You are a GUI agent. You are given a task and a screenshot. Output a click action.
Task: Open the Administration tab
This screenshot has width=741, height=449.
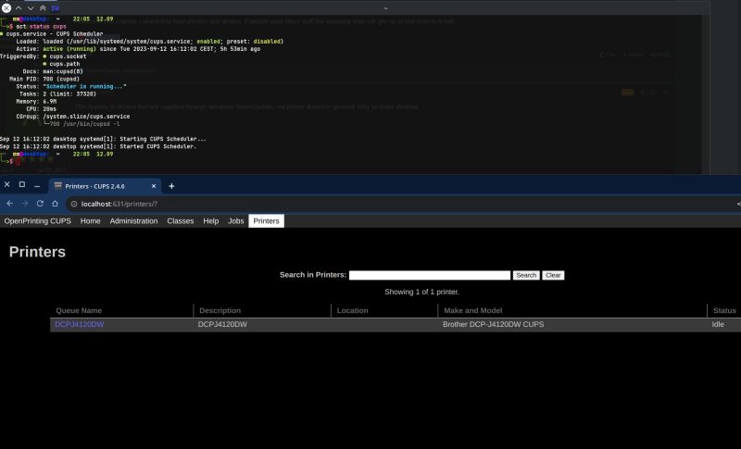pos(133,221)
